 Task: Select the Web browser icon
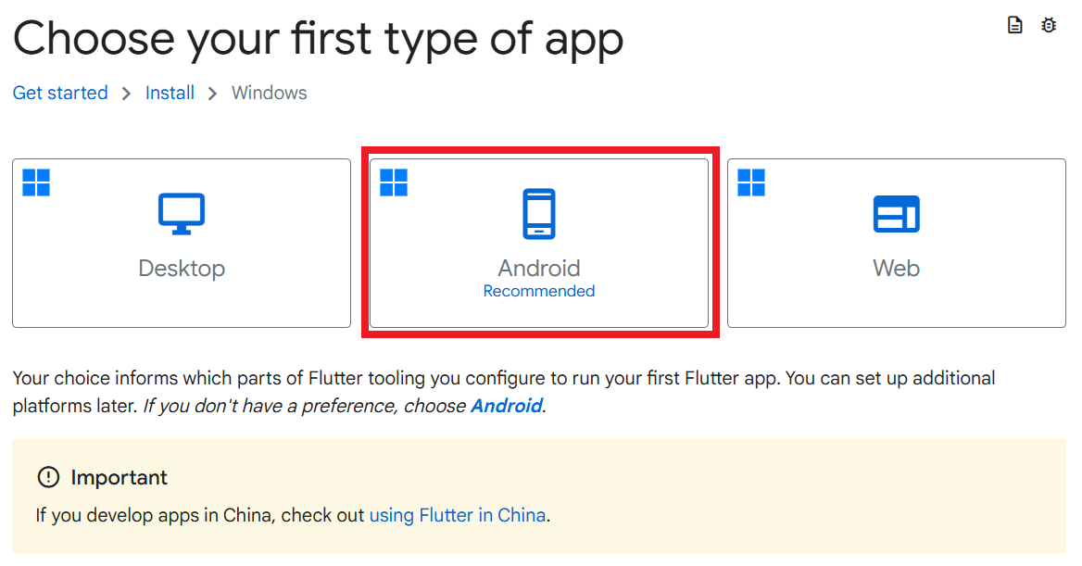click(x=896, y=213)
